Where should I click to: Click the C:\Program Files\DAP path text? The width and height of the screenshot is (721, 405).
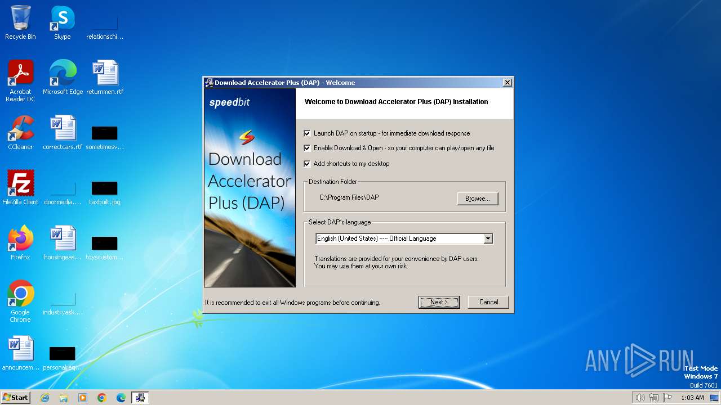tap(349, 197)
